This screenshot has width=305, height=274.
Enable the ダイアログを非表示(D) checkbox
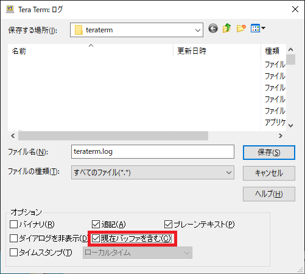pyautogui.click(x=13, y=239)
